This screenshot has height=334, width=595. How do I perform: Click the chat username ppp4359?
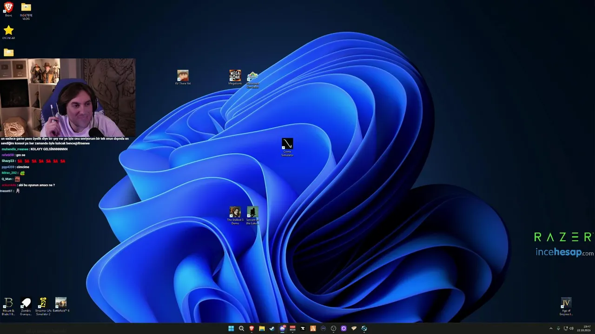coord(7,167)
